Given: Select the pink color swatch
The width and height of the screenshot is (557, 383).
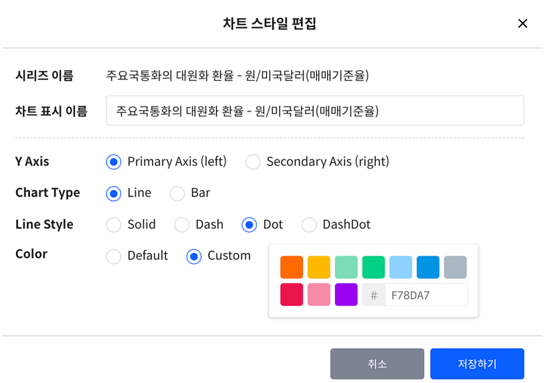Looking at the screenshot, I should click(x=319, y=295).
